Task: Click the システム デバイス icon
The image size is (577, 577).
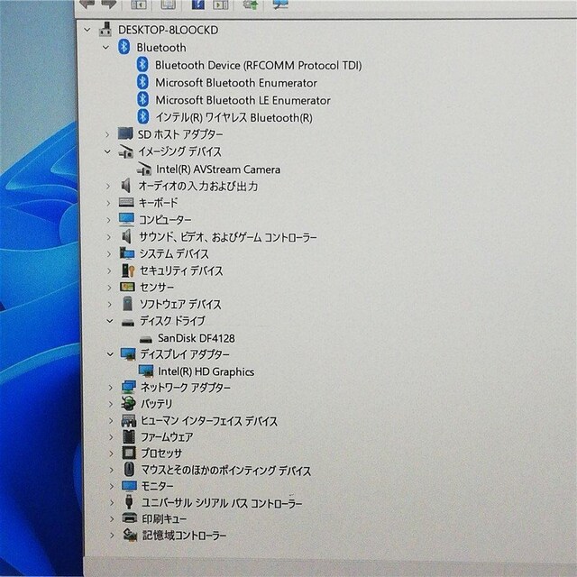Action: click(127, 253)
